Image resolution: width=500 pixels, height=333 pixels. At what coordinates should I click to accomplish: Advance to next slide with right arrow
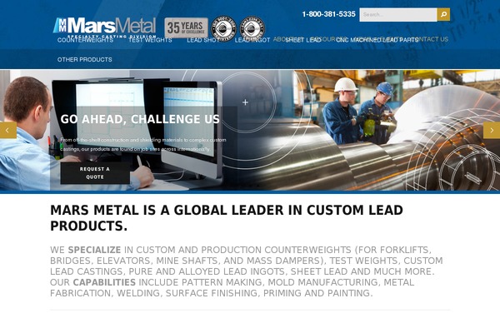point(492,130)
